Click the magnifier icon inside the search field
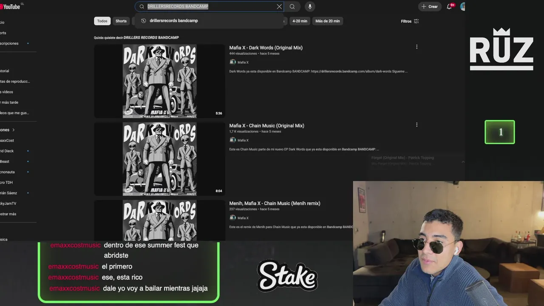The image size is (544, 306). 142,6
